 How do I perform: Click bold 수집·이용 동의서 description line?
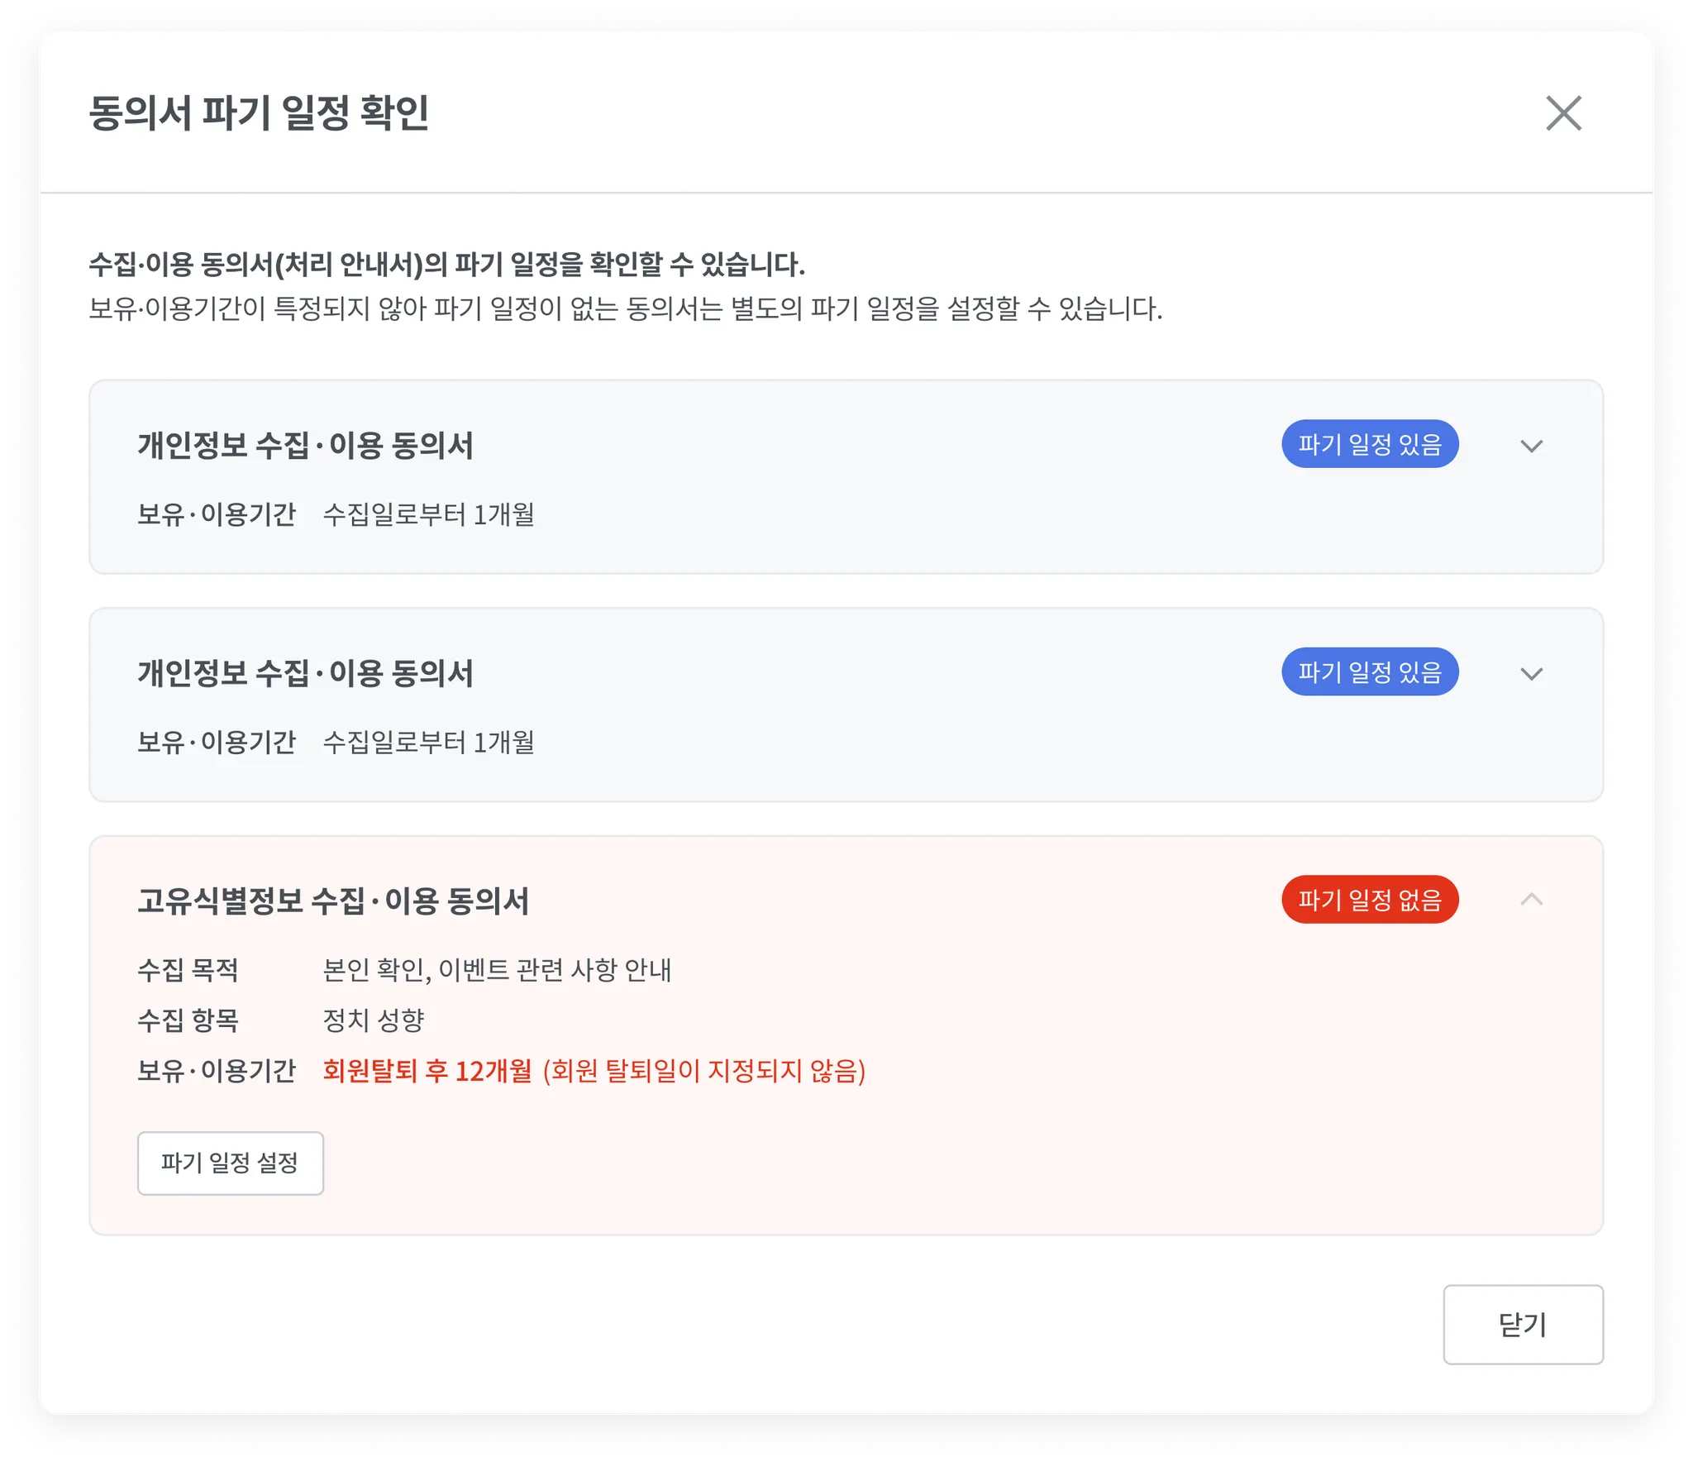[x=446, y=265]
